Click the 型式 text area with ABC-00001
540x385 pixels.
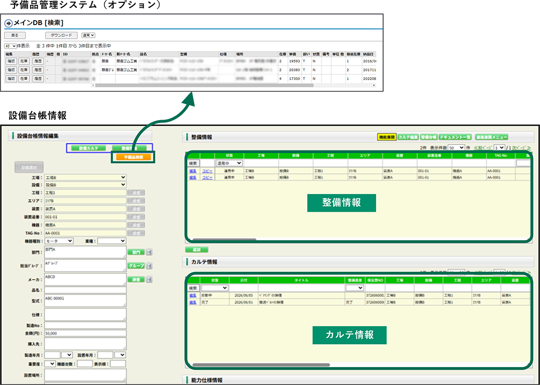(x=85, y=301)
